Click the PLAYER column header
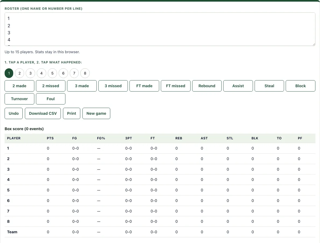Viewport: 320px width, 243px height. [x=14, y=138]
